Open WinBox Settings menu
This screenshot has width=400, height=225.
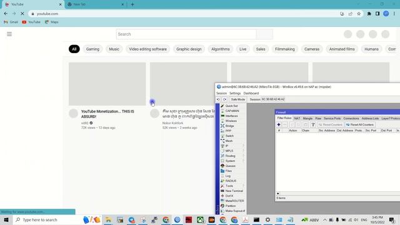pyautogui.click(x=235, y=93)
